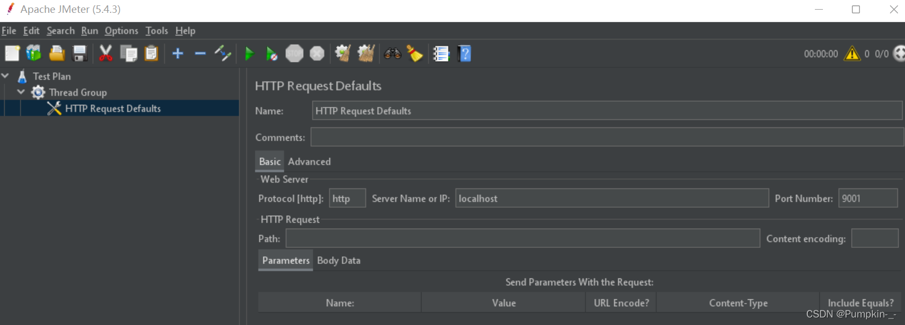
Task: Switch to the Advanced tab
Action: 310,162
